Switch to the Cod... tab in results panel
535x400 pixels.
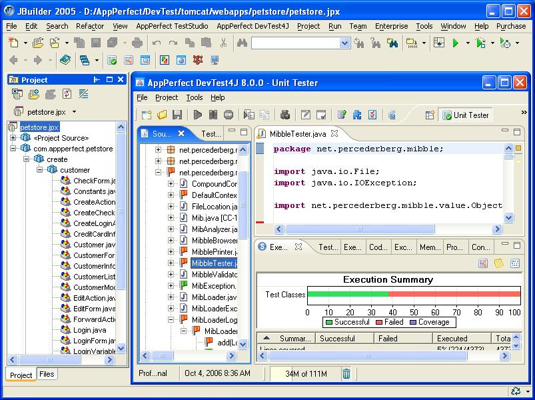click(378, 247)
